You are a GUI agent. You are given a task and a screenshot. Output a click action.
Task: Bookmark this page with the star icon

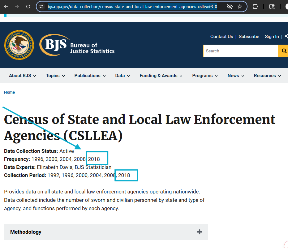240,7
